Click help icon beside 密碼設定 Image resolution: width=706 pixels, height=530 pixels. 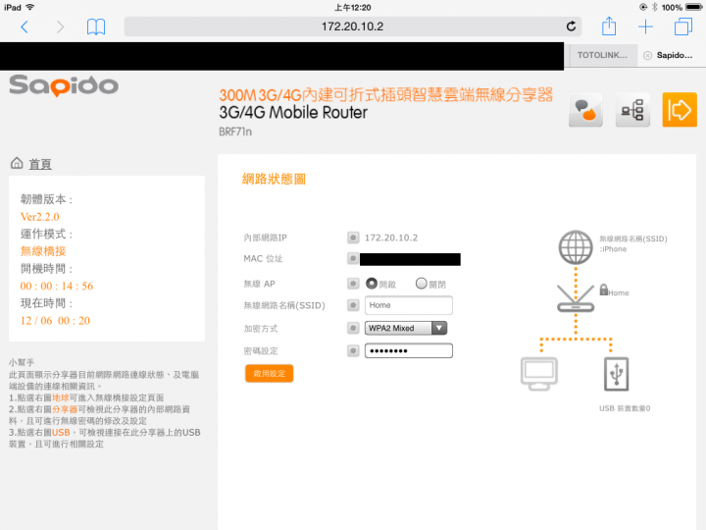click(353, 350)
